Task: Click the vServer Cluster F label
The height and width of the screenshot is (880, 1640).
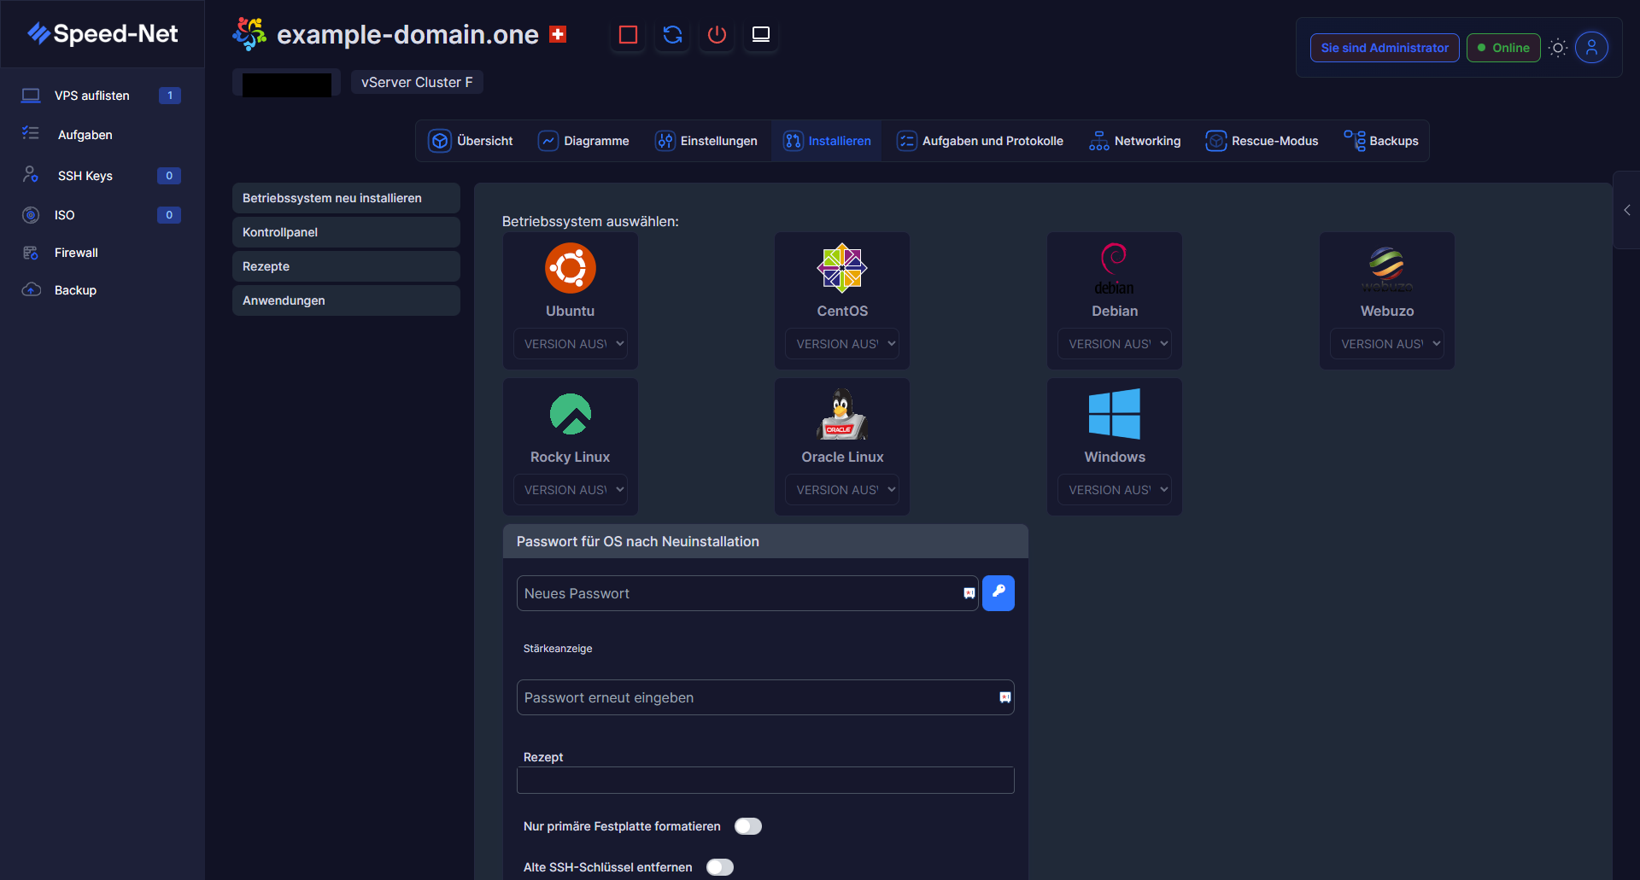Action: tap(417, 82)
